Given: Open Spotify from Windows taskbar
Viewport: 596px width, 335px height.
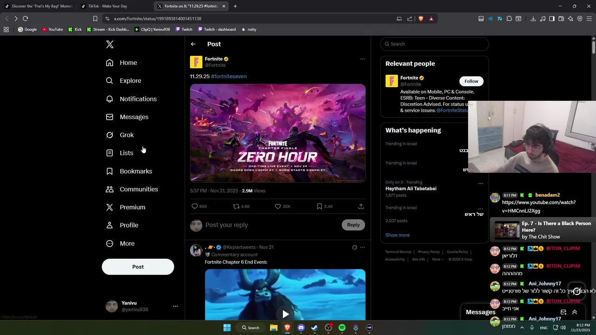Looking at the screenshot, I should pos(342,328).
